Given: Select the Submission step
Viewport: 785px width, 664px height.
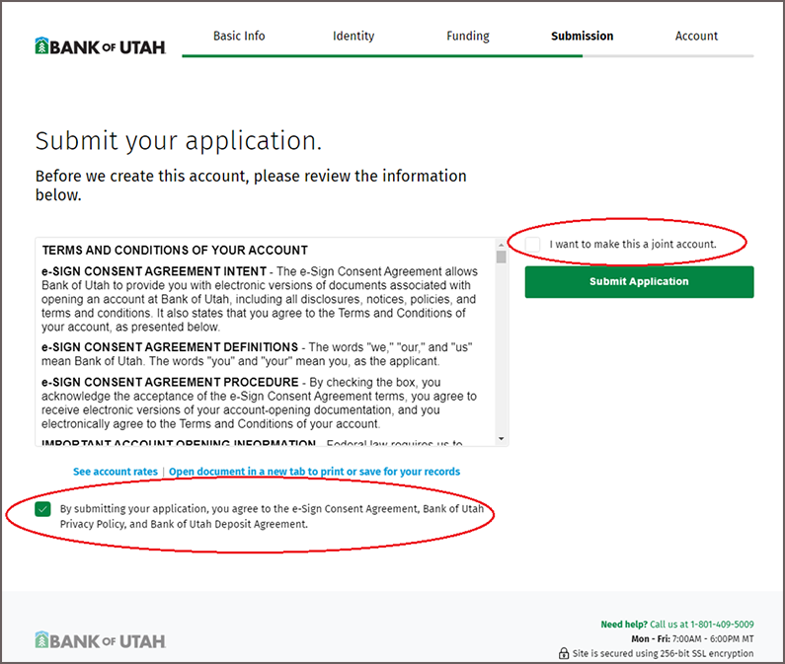Looking at the screenshot, I should [583, 37].
